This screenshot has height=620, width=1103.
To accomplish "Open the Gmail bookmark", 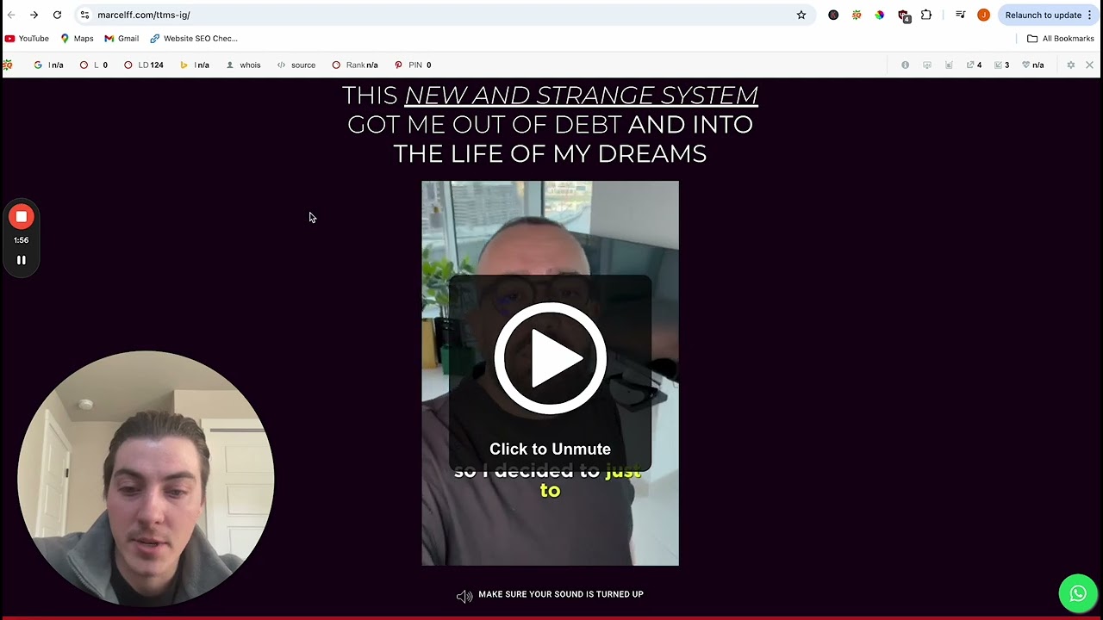I will (122, 39).
